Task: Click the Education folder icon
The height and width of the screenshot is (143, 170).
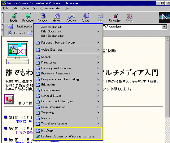Action: tap(38, 85)
